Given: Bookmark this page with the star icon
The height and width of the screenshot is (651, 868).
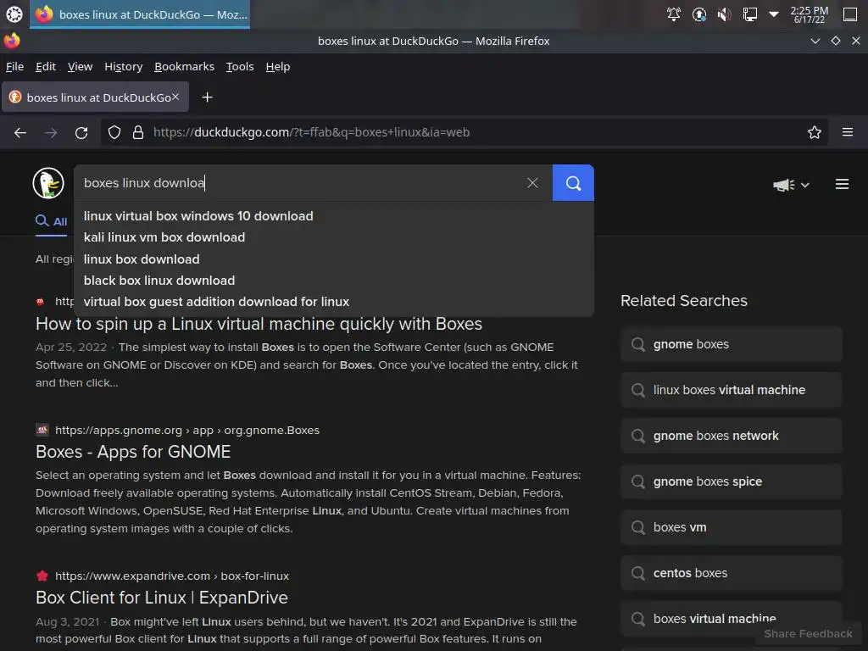Looking at the screenshot, I should 815,132.
